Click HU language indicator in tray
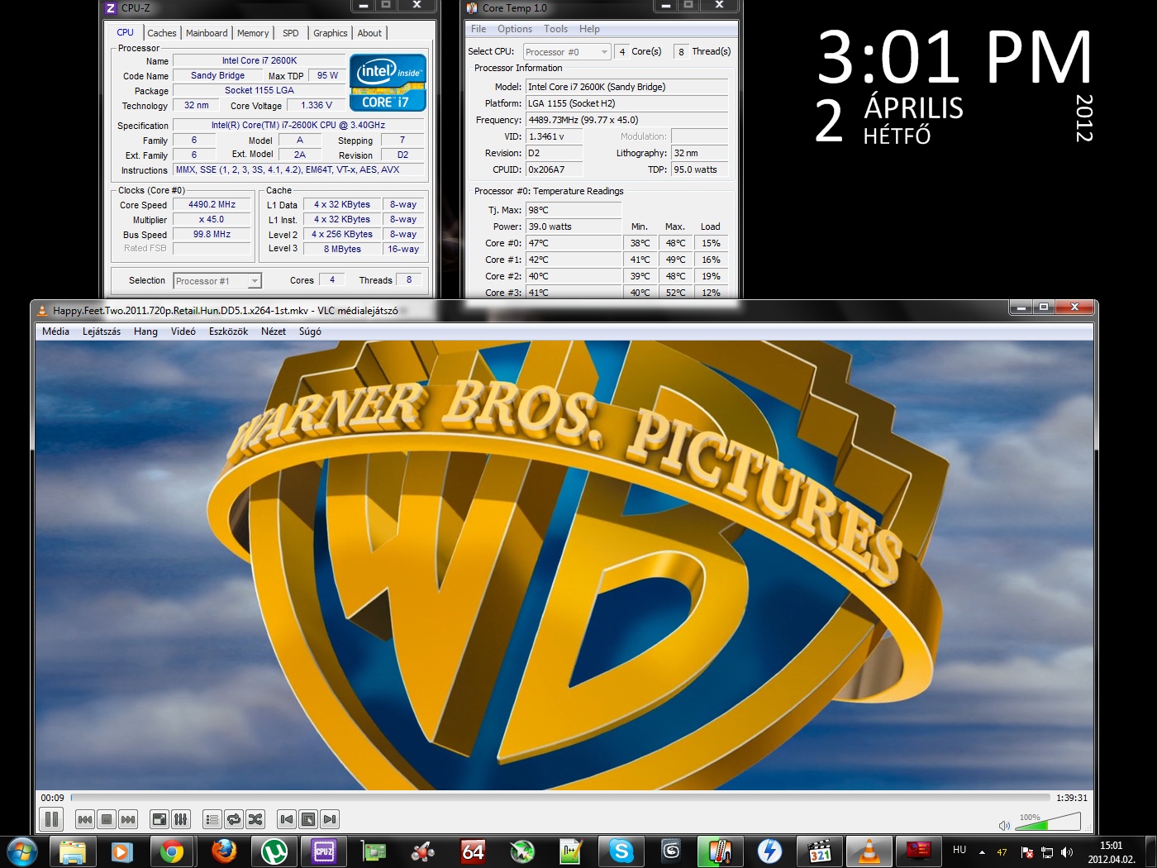 (x=959, y=850)
